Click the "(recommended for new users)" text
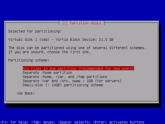 pos(106,68)
